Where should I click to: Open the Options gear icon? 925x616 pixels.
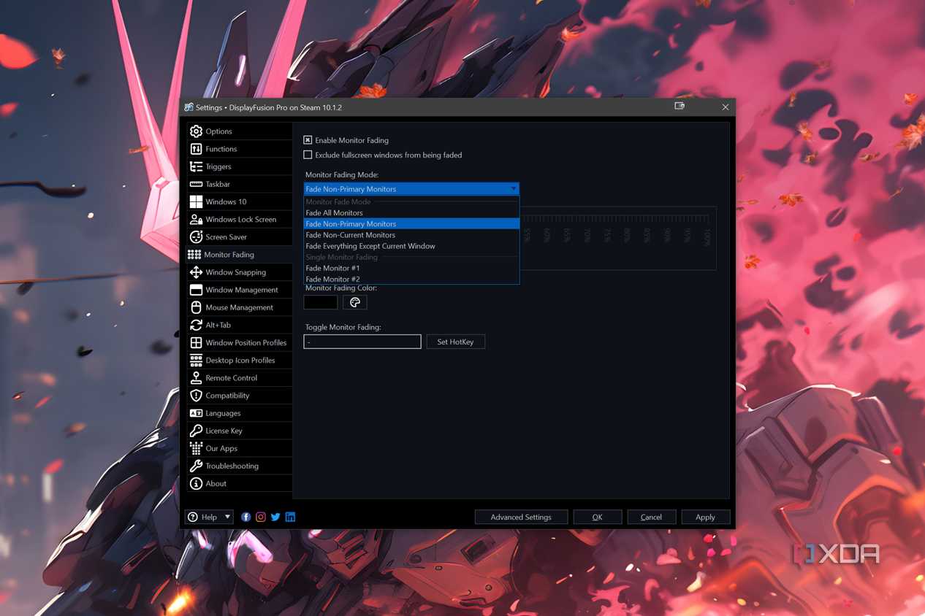click(196, 131)
